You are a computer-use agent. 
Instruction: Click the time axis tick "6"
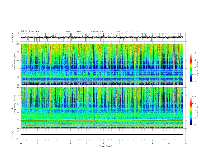120,143
